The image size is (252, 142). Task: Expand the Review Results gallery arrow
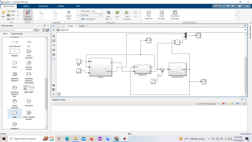pyautogui.click(x=236, y=15)
